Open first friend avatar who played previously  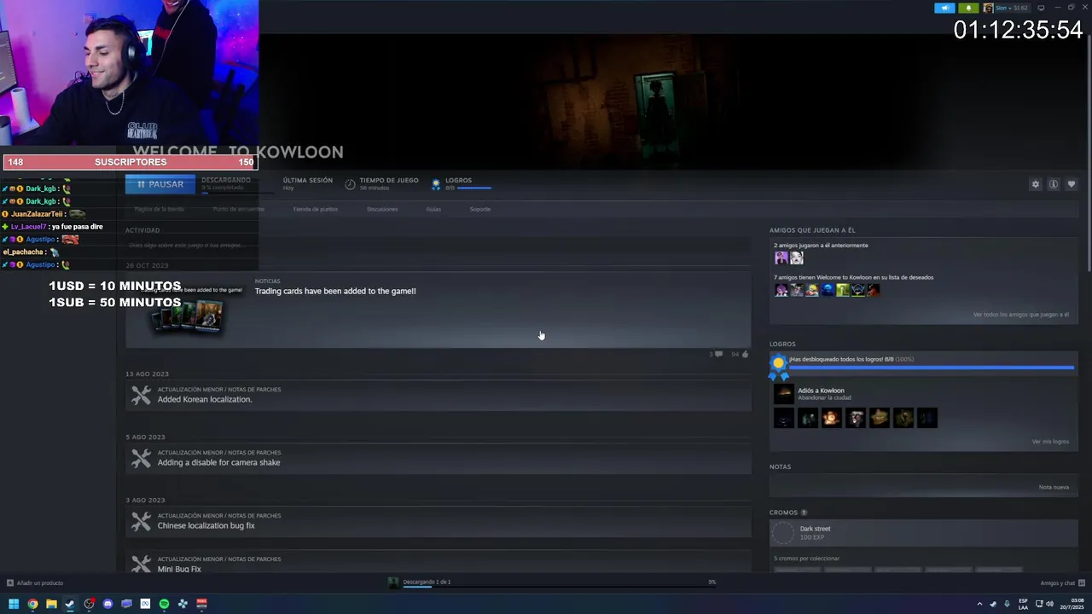tap(781, 258)
